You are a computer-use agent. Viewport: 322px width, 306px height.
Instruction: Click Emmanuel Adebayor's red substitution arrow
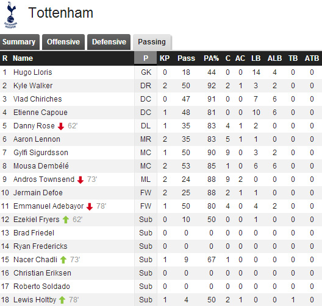pos(90,206)
